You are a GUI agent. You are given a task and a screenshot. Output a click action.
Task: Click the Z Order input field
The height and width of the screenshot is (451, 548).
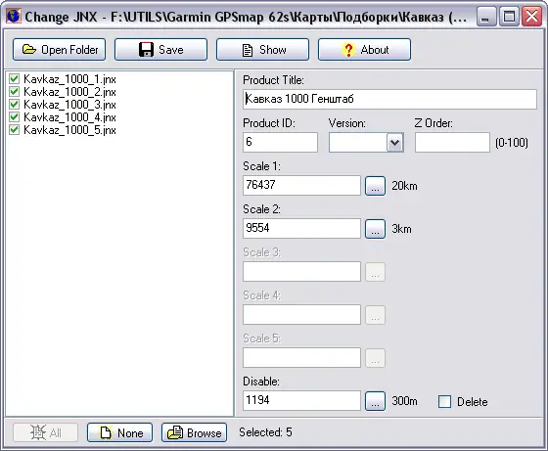(452, 142)
